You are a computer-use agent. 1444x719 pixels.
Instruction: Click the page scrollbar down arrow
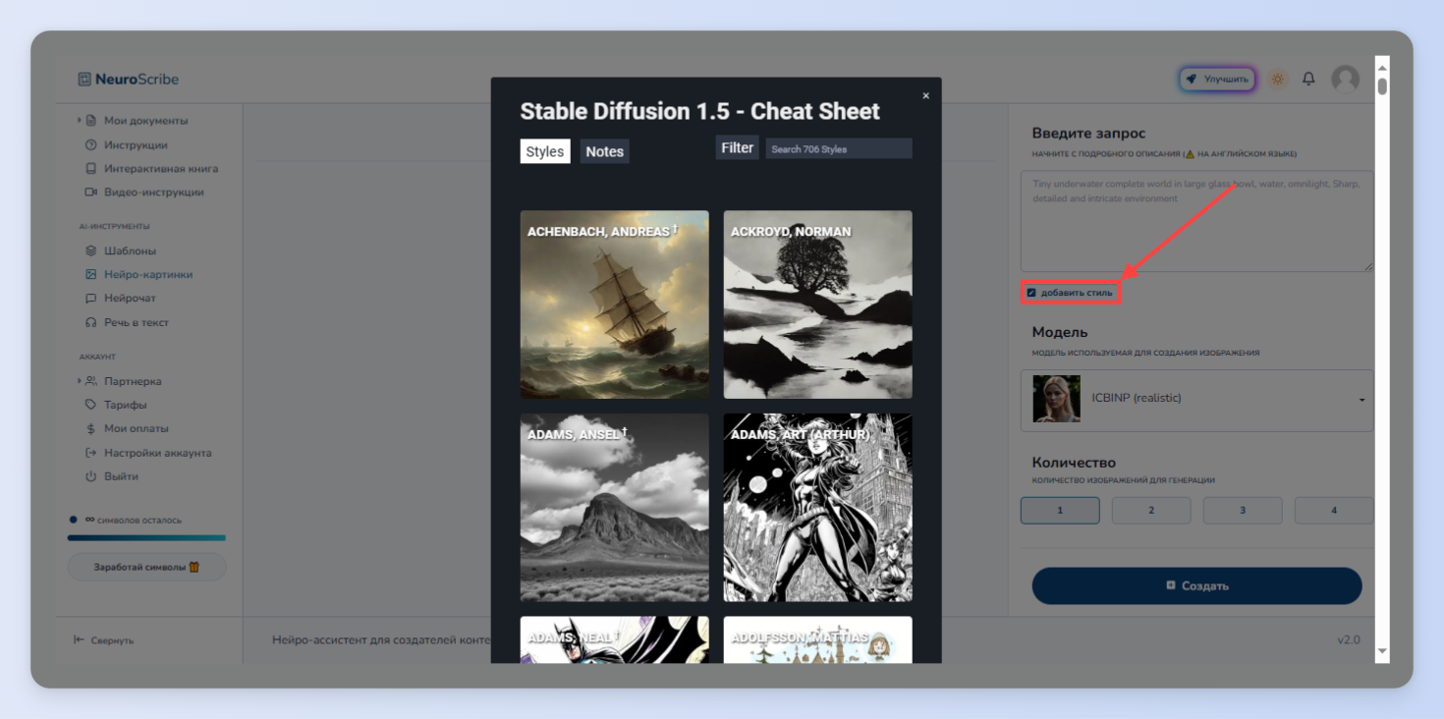(x=1382, y=651)
